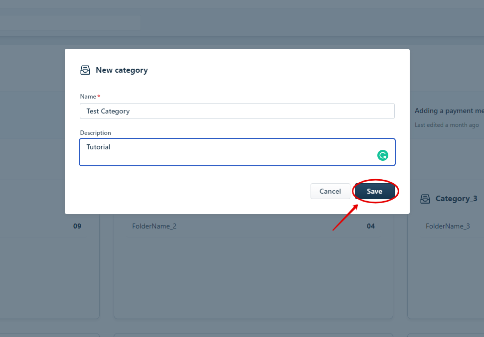The width and height of the screenshot is (484, 337).
Task: Save the new category
Action: [374, 191]
